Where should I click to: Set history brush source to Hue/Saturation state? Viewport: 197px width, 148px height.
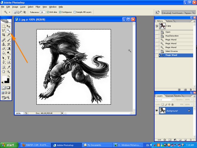click(x=157, y=36)
